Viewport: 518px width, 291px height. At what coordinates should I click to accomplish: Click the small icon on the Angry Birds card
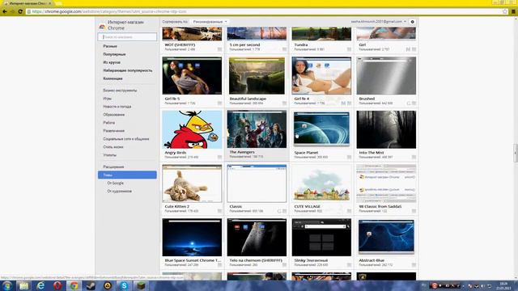click(219, 158)
